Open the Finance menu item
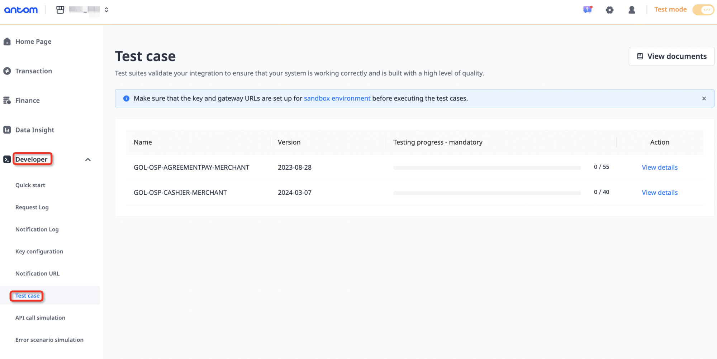717x359 pixels. [x=28, y=101]
